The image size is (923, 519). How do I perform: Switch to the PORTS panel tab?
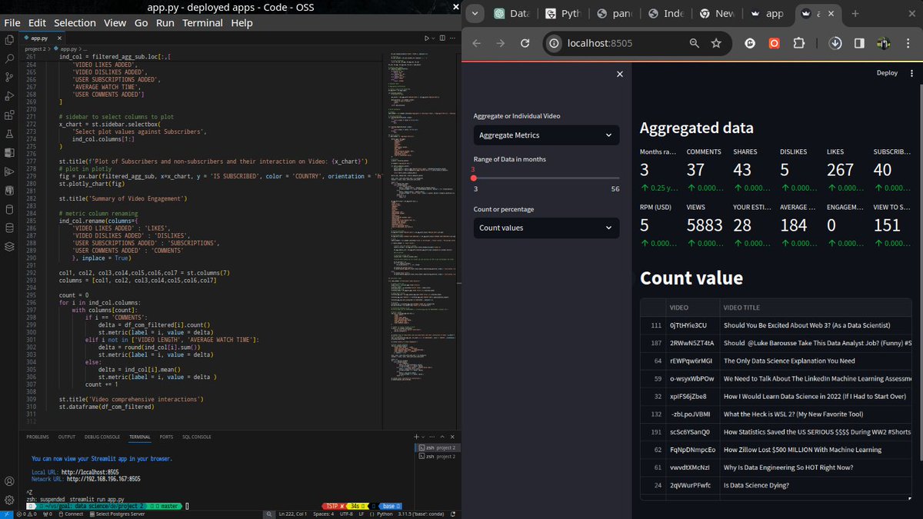[166, 437]
